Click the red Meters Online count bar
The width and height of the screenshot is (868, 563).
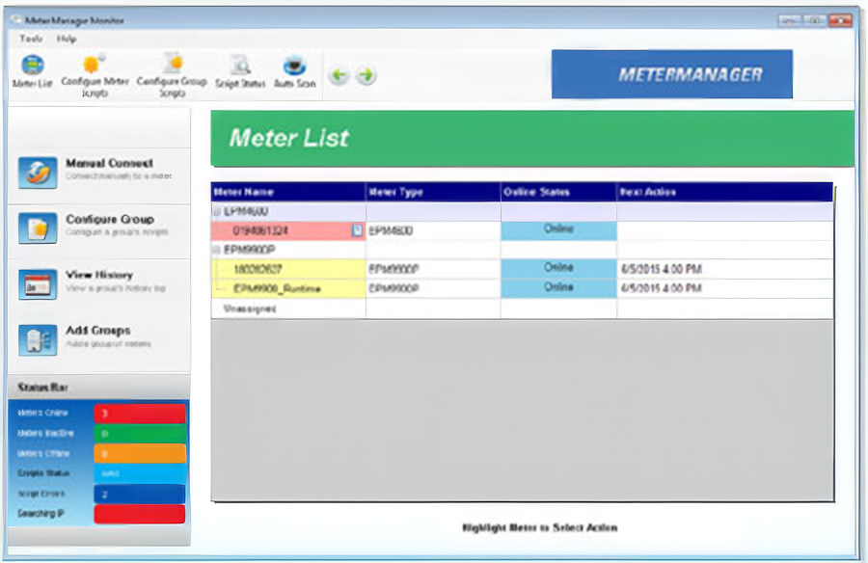tap(140, 414)
